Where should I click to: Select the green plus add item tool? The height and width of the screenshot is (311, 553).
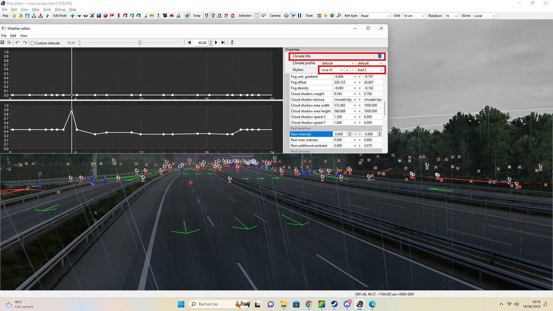point(72,16)
